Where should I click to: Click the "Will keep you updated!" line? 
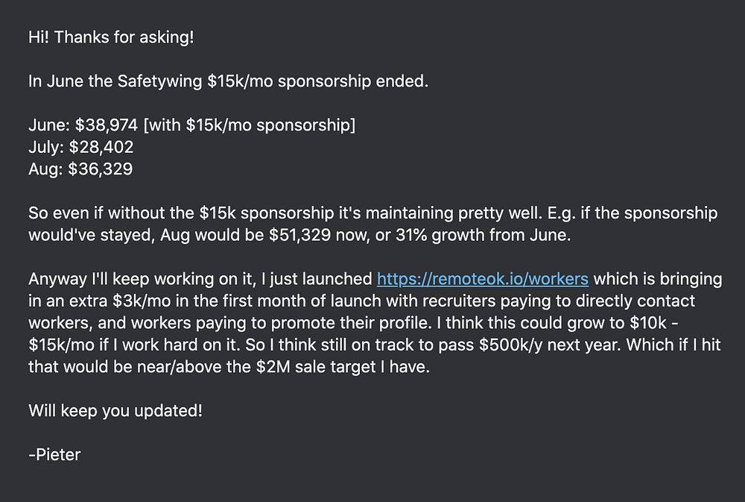(x=115, y=410)
